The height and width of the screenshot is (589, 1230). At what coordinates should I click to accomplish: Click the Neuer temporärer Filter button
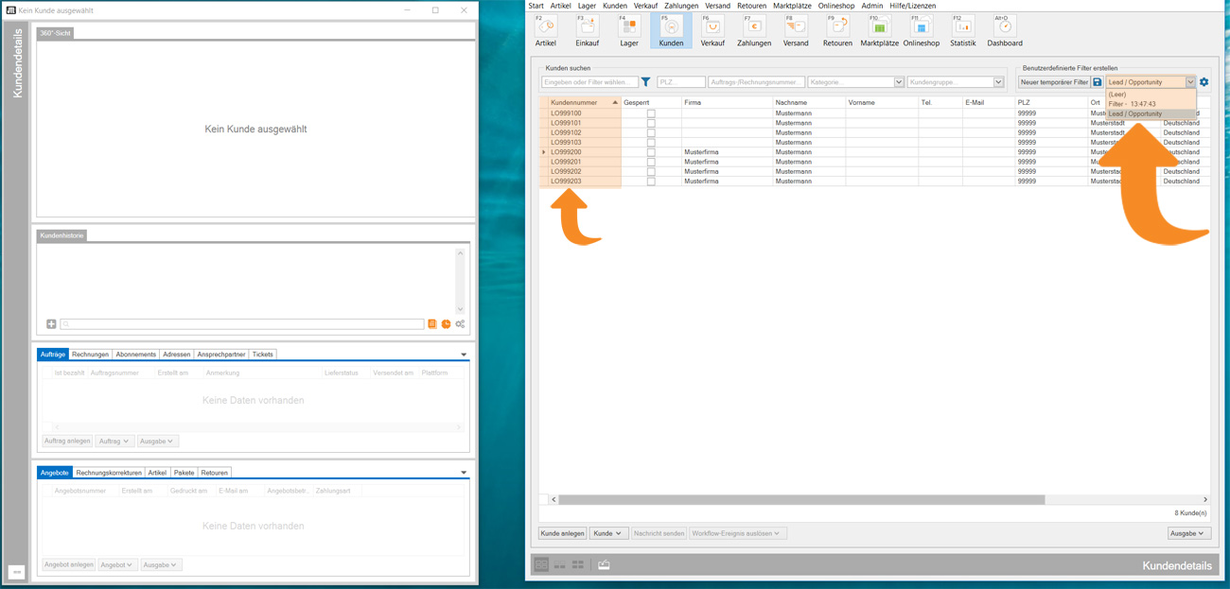pos(1054,82)
